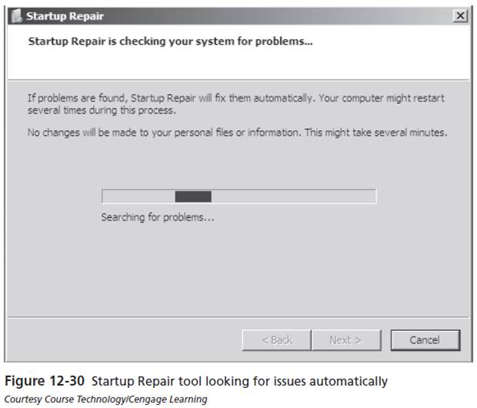Click 'several times during this process' line
Viewport: 477px width, 408px height.
click(102, 110)
